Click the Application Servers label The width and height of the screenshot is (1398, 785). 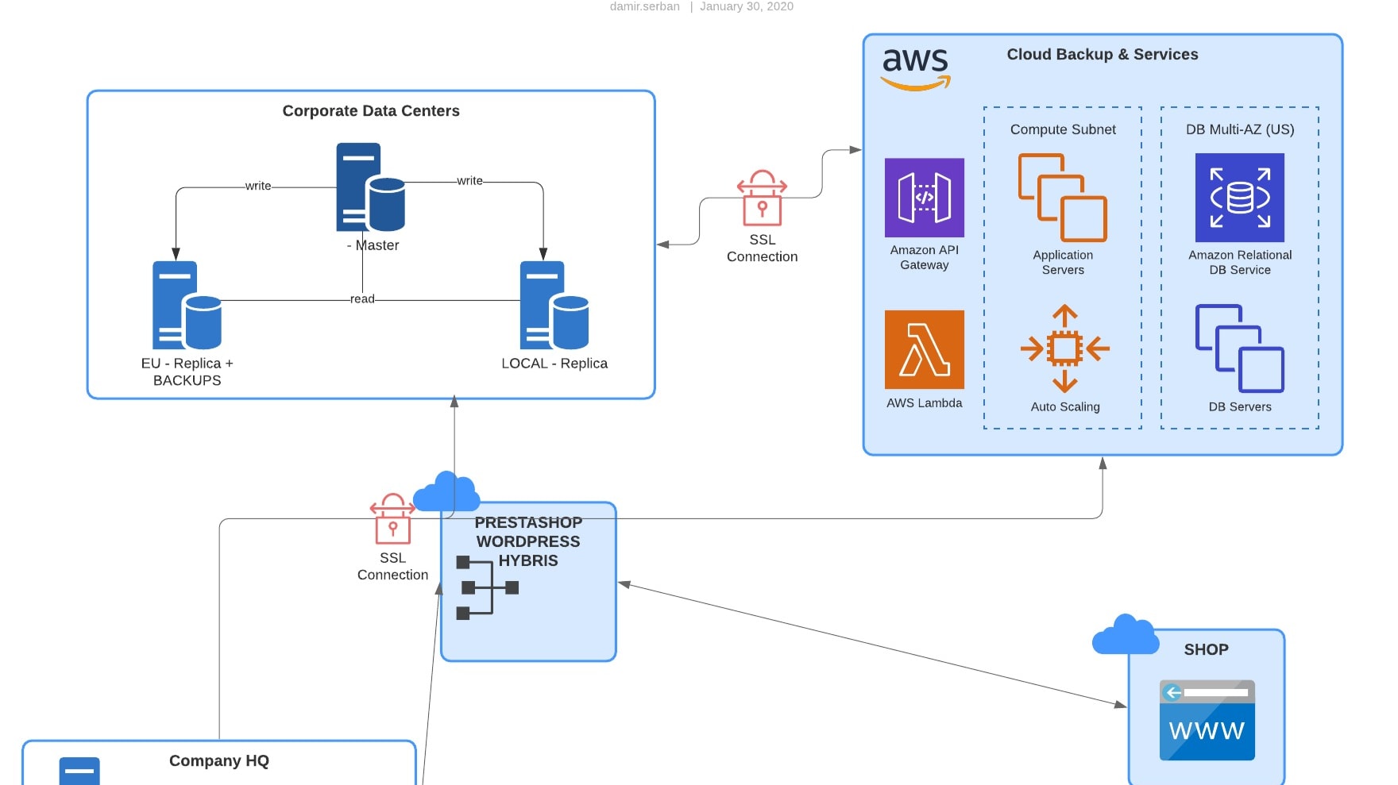pos(1063,263)
